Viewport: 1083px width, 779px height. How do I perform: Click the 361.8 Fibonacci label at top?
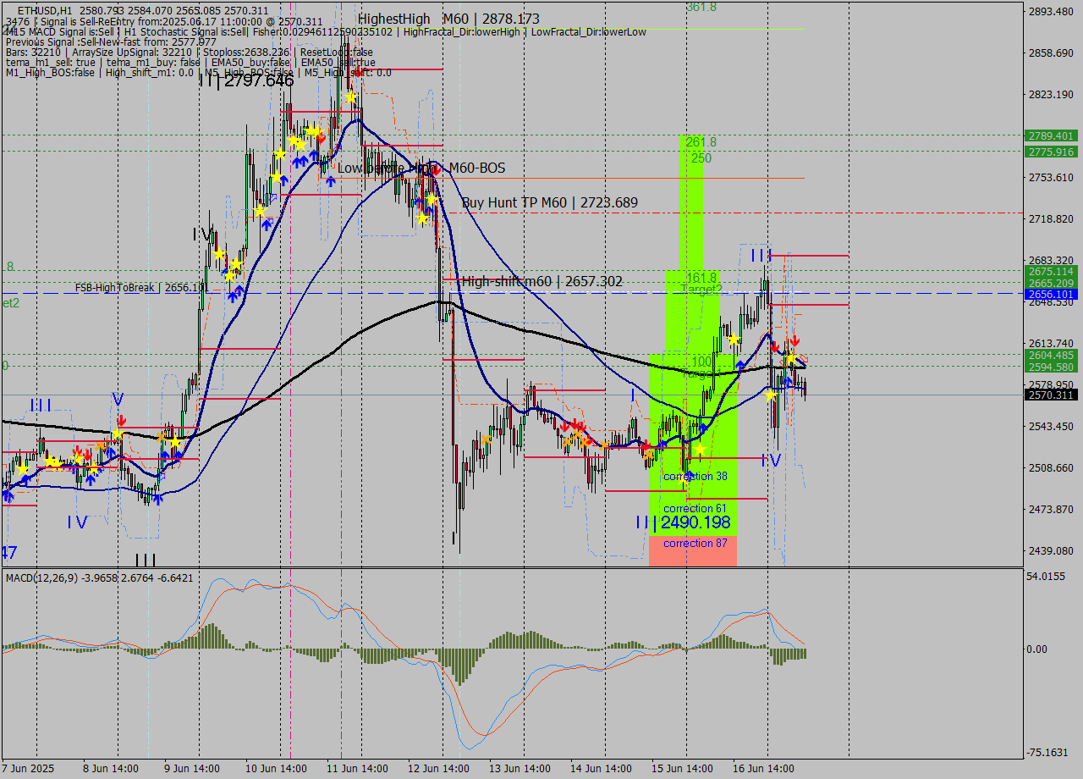coord(701,7)
